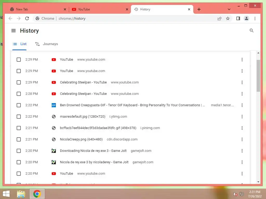Check the NicolaCreepy.png entry

coord(19,139)
